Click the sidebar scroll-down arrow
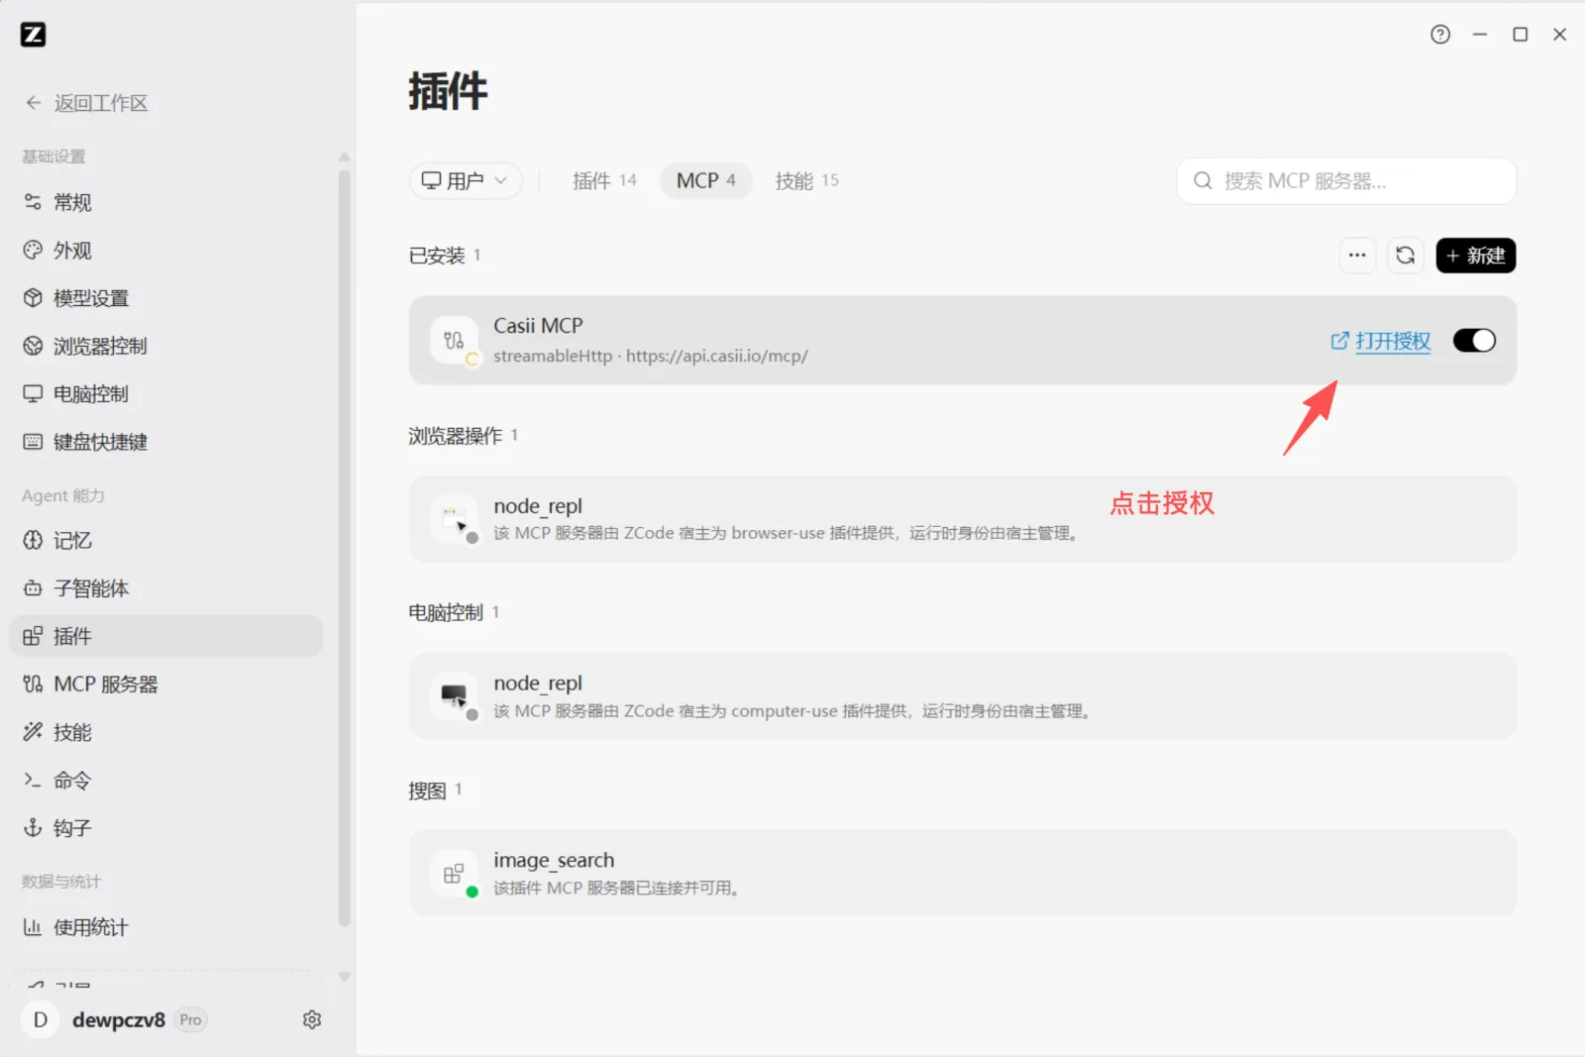 345,976
